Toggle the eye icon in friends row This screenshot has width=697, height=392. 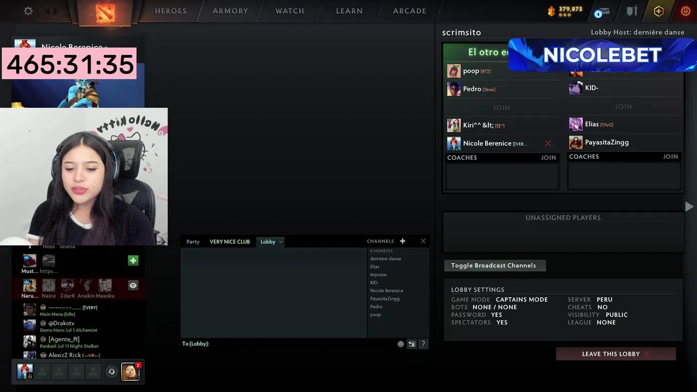(133, 285)
